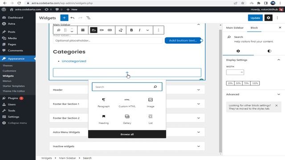Collapse the Main Sidebar widget area

pos(199,24)
